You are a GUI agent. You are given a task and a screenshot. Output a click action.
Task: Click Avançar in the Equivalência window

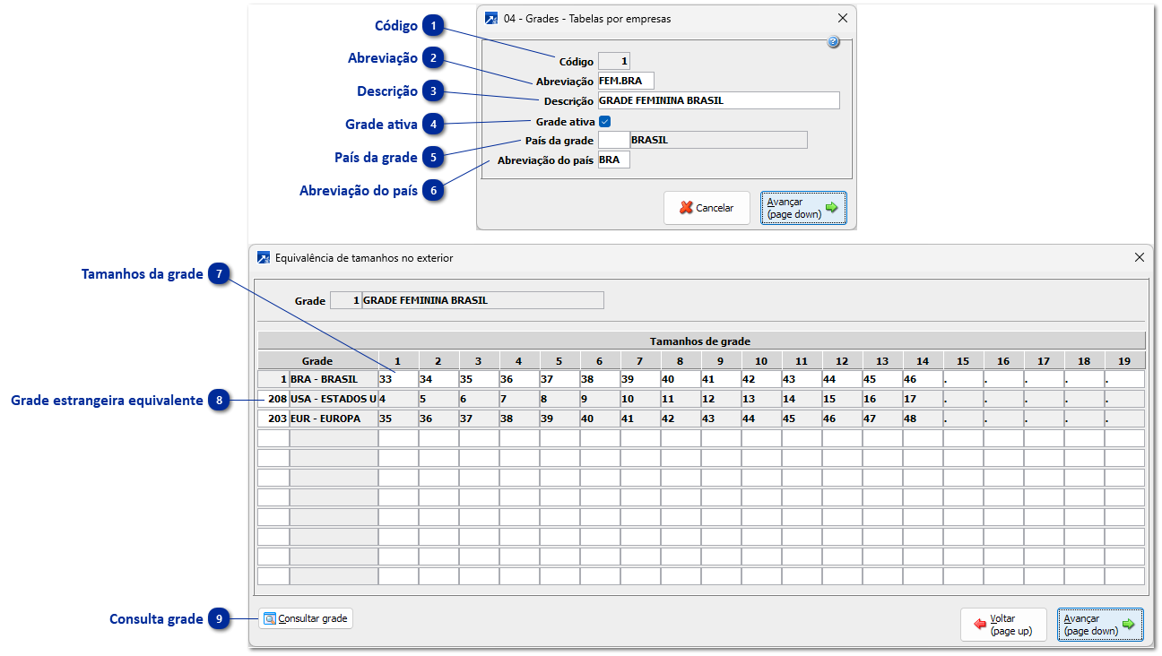point(1099,625)
